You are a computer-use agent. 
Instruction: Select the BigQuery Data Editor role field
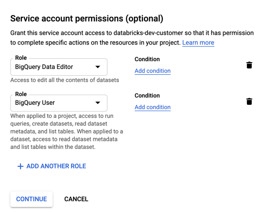point(59,67)
